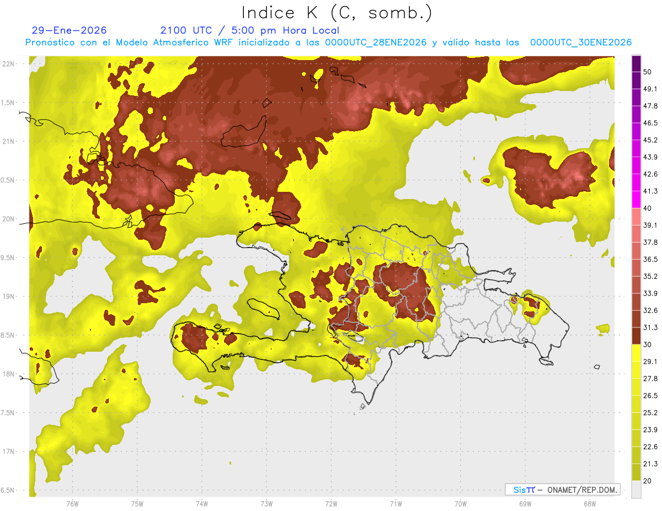Click legend value '35.2'
Image resolution: width=662 pixels, height=511 pixels.
tap(650, 276)
